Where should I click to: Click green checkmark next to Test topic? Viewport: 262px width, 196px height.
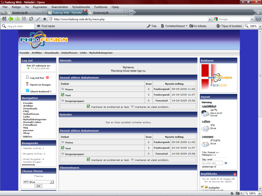pos(63,95)
